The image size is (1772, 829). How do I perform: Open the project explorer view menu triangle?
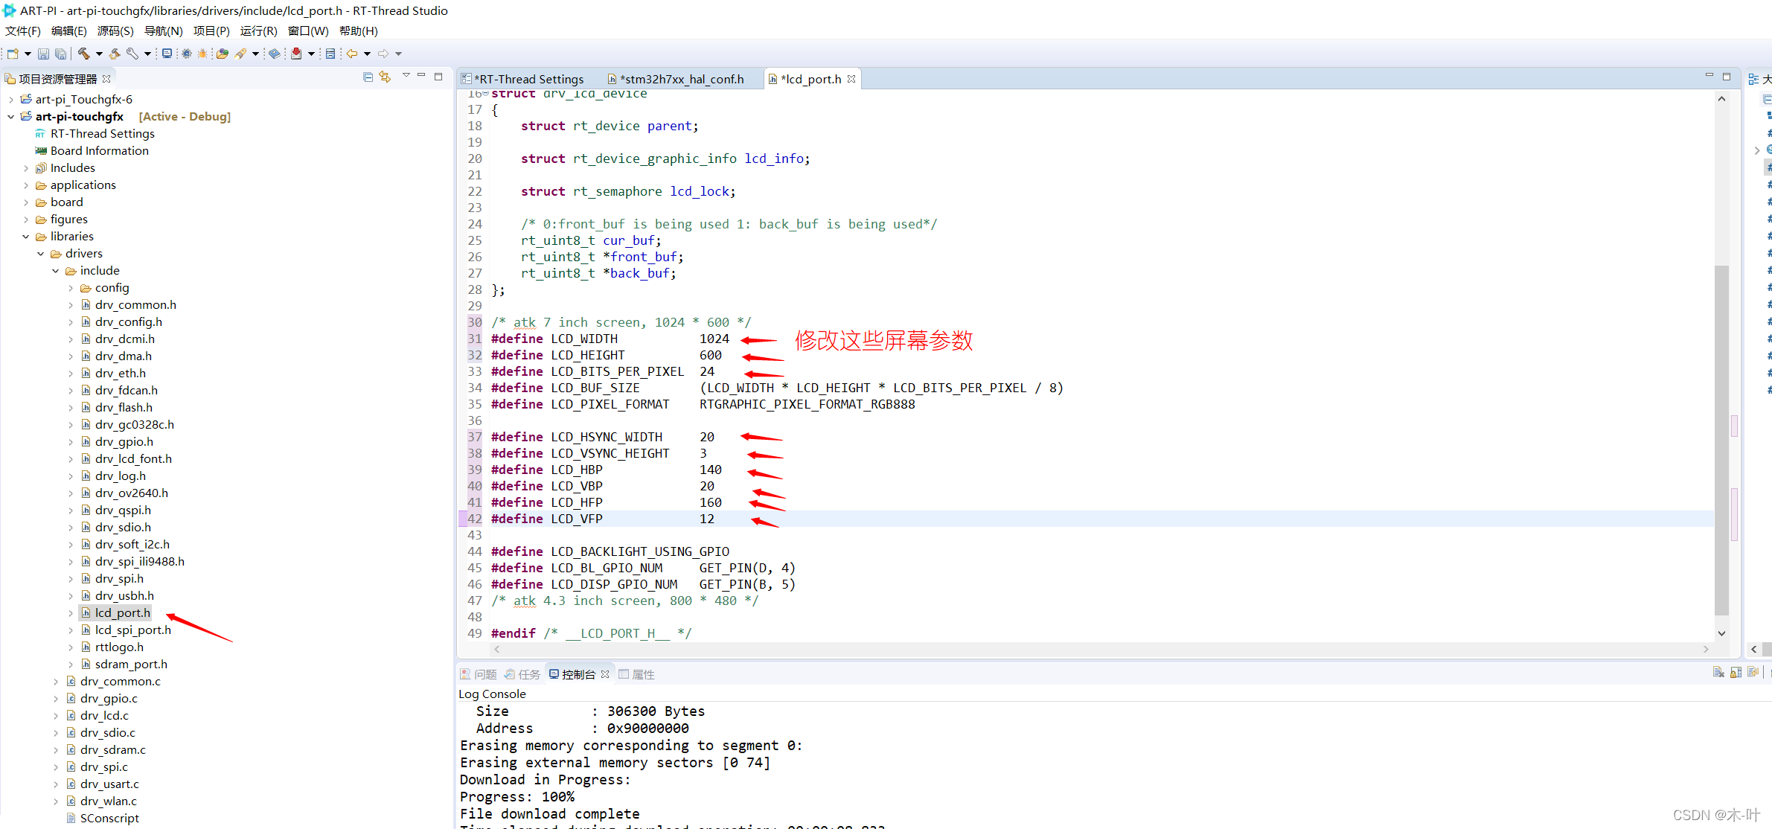(406, 76)
